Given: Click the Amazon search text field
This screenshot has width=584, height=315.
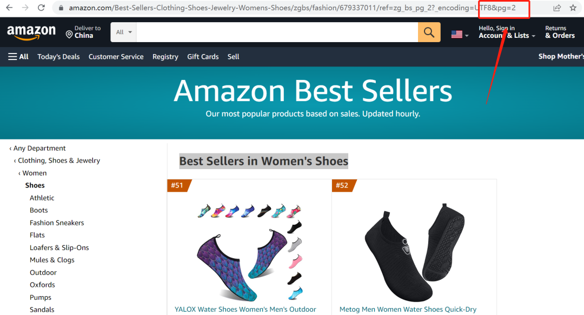Looking at the screenshot, I should point(277,32).
